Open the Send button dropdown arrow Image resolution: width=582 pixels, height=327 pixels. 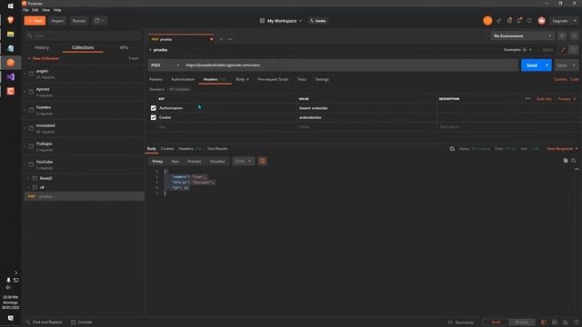[547, 65]
